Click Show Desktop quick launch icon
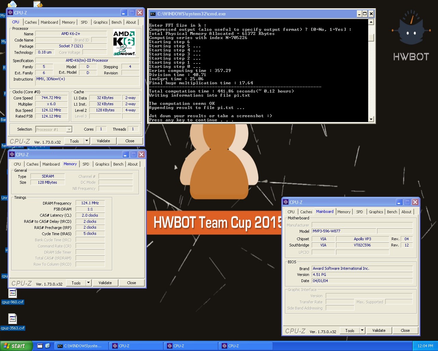Viewport: 438px width, 351px height. 40,346
